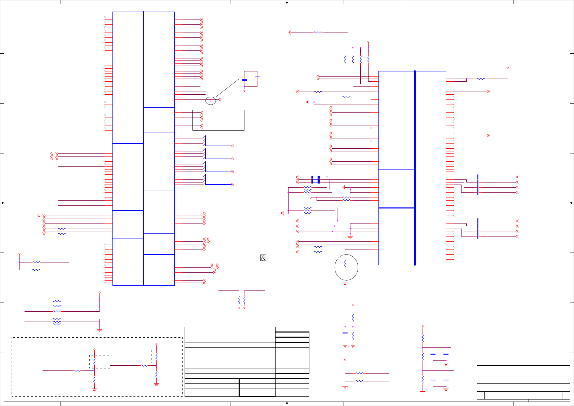Click the ground symbol under the callout capacitor pair

244,90
